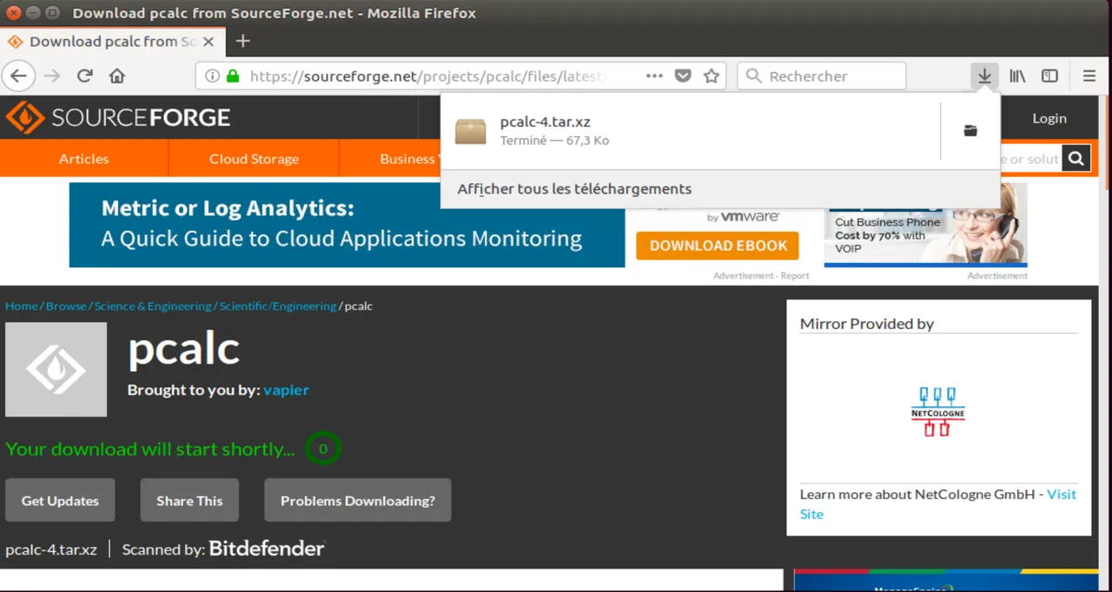Image resolution: width=1112 pixels, height=592 pixels.
Task: Click the green padlock security icon
Action: 232,76
